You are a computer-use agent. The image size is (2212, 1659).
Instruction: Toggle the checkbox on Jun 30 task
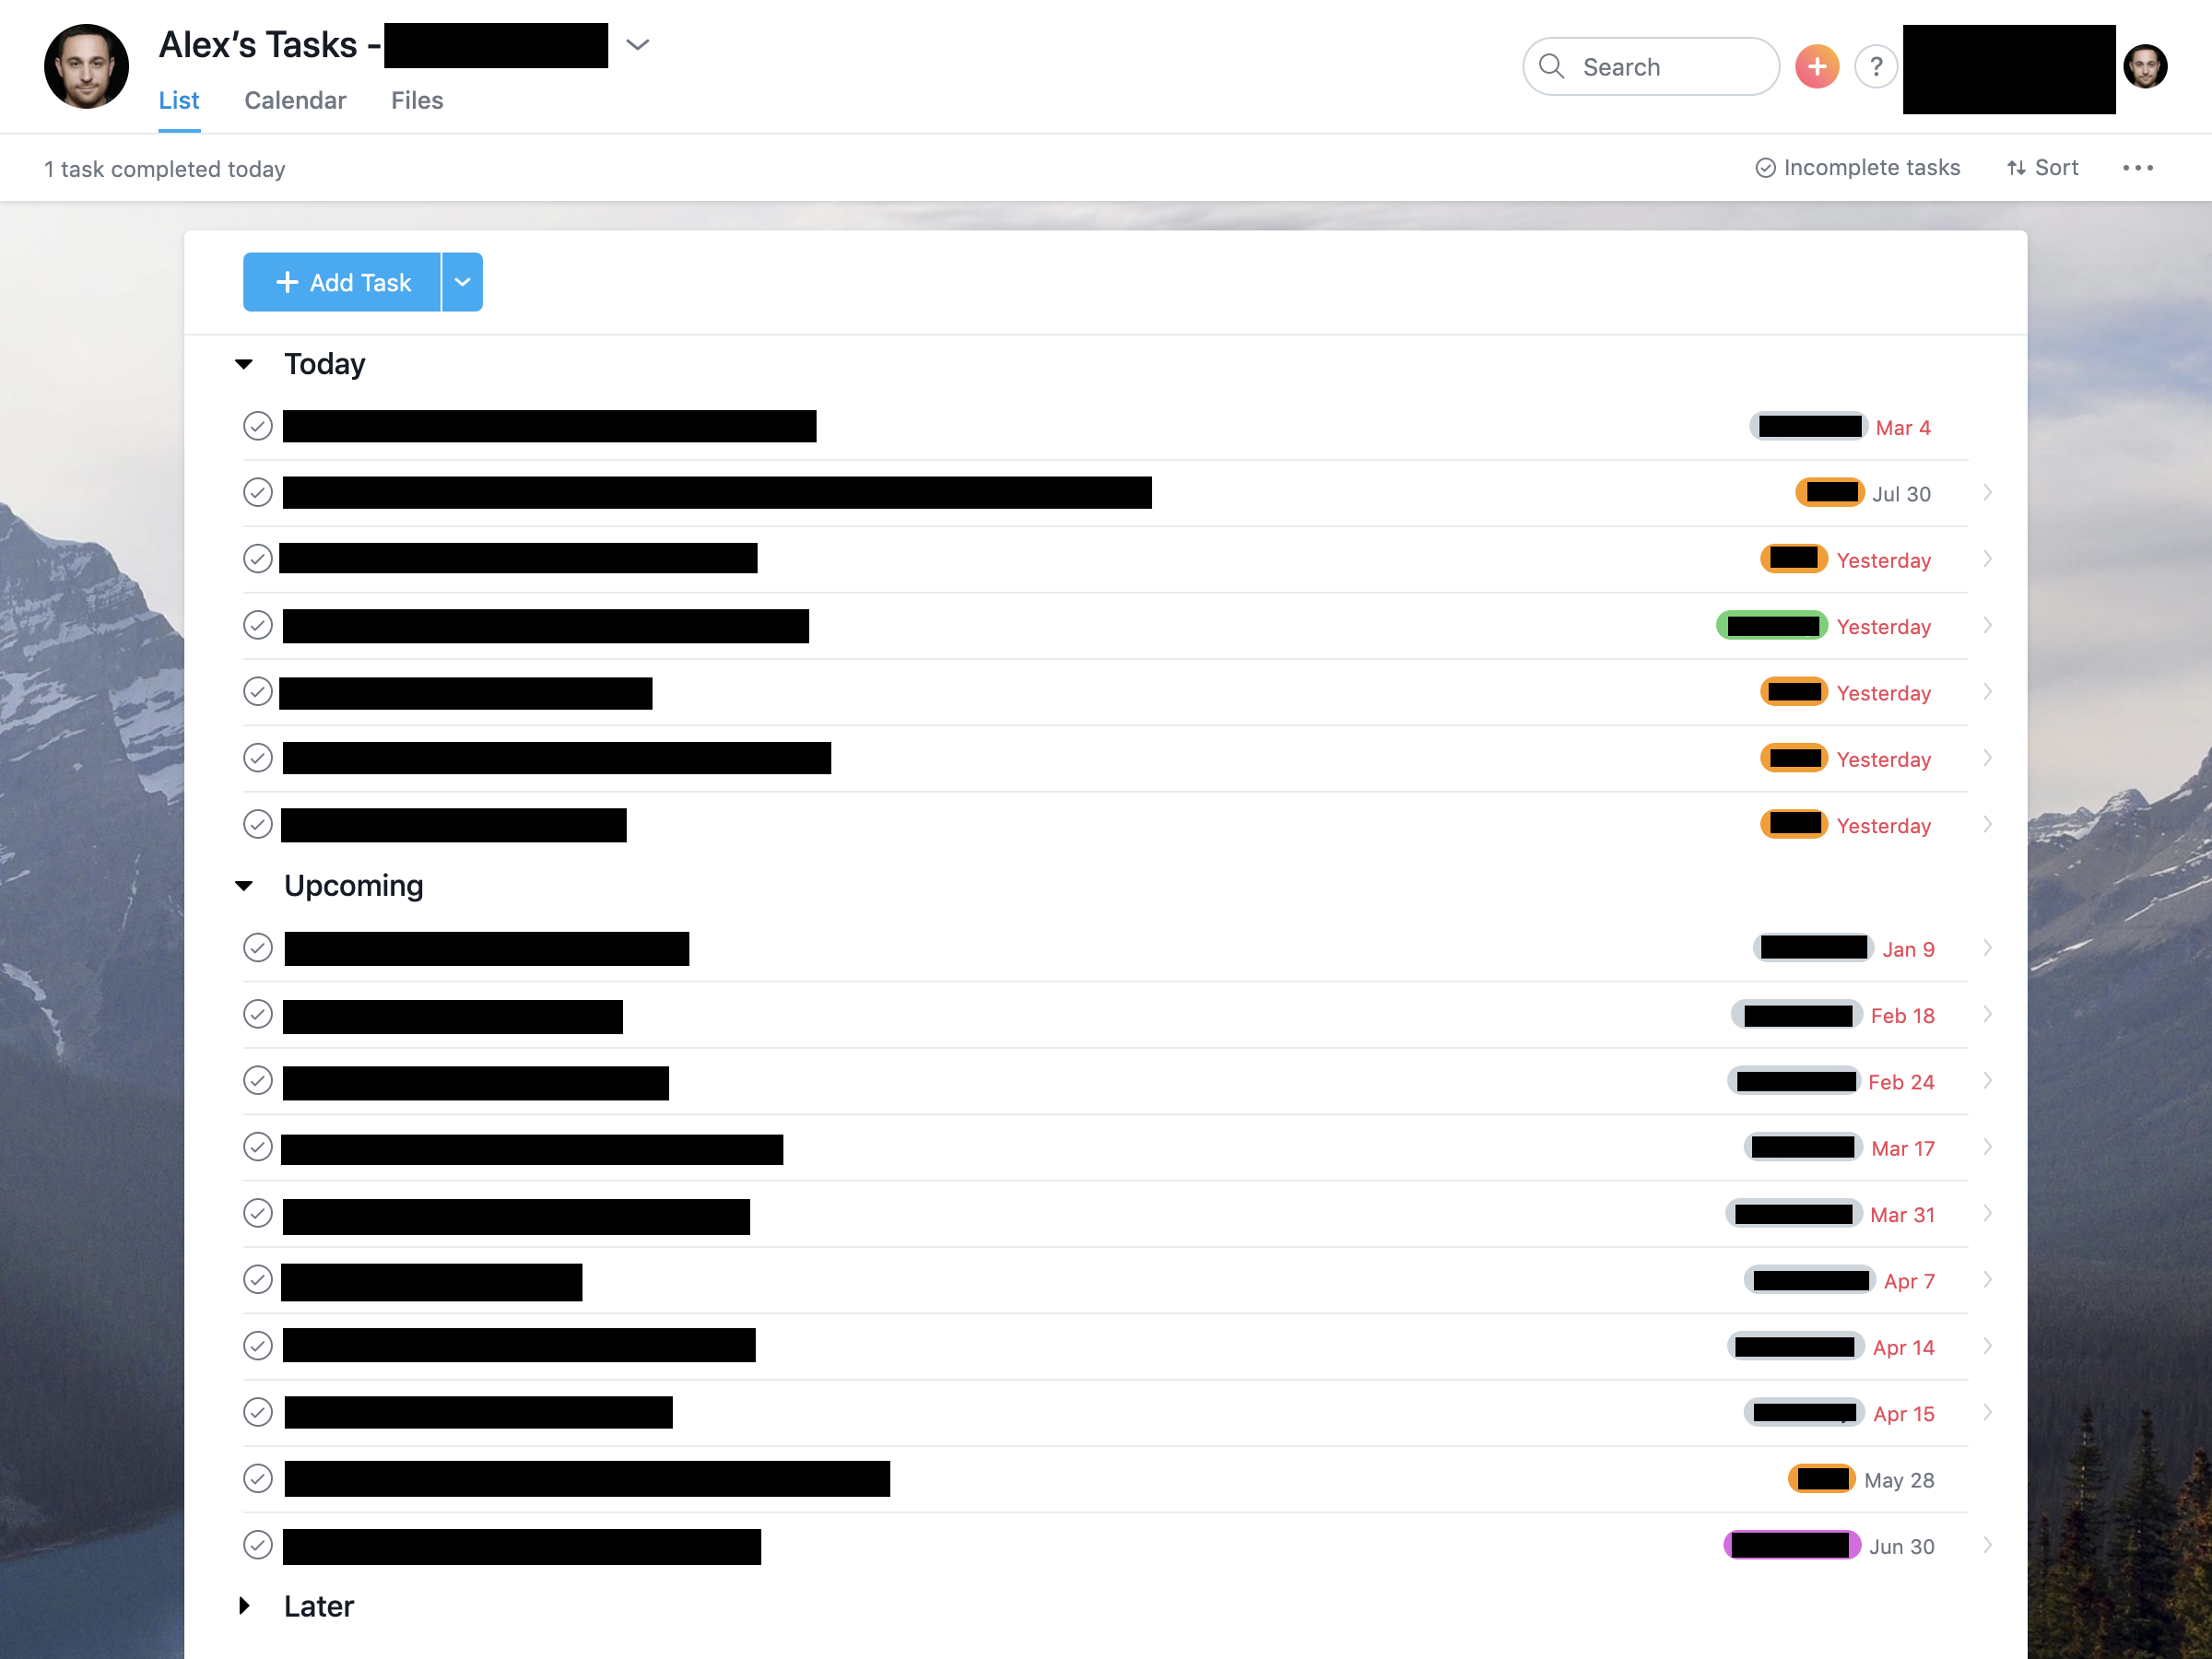click(x=258, y=1546)
